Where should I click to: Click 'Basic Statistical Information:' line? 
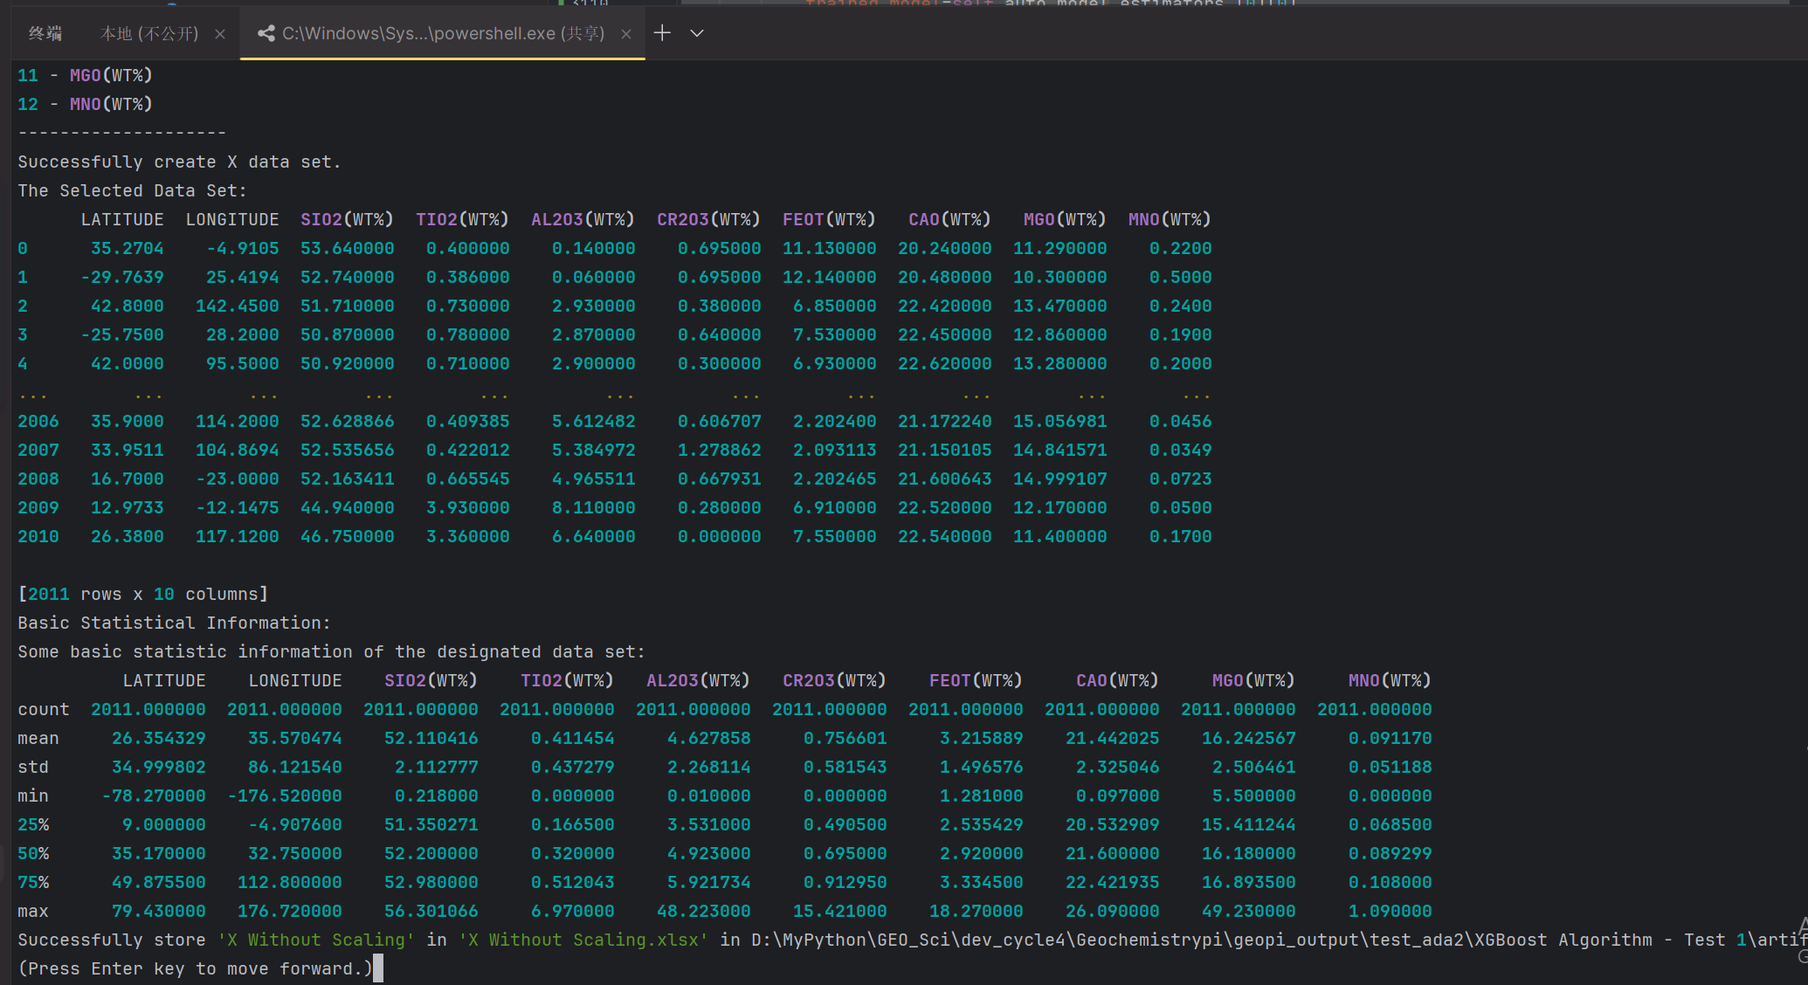[174, 623]
